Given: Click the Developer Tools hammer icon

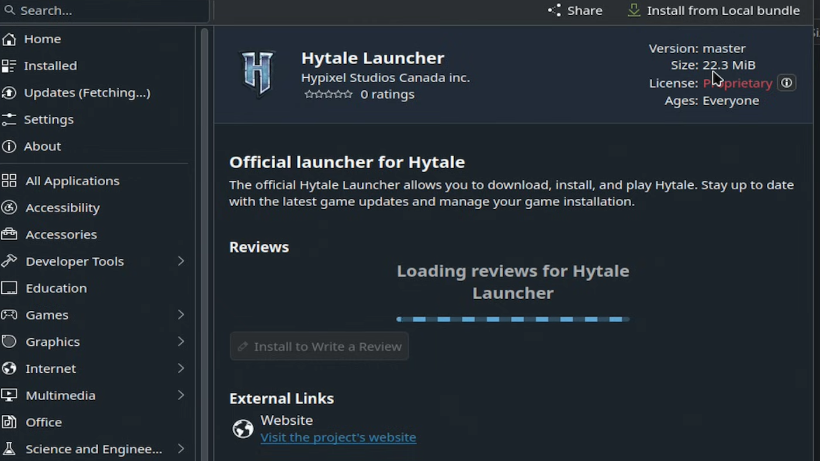Looking at the screenshot, I should [9, 262].
